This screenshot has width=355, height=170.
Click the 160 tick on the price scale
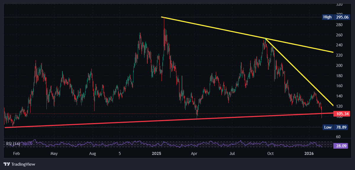[x=339, y=86]
